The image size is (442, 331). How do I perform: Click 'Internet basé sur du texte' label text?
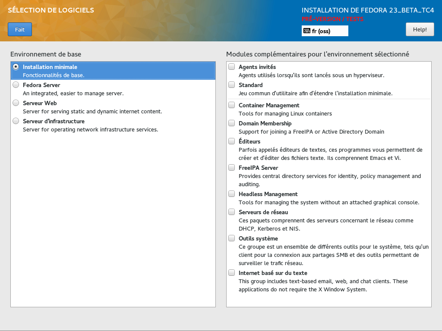pyautogui.click(x=273, y=273)
